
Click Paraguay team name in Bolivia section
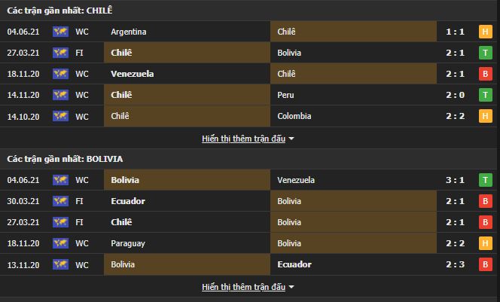[127, 243]
